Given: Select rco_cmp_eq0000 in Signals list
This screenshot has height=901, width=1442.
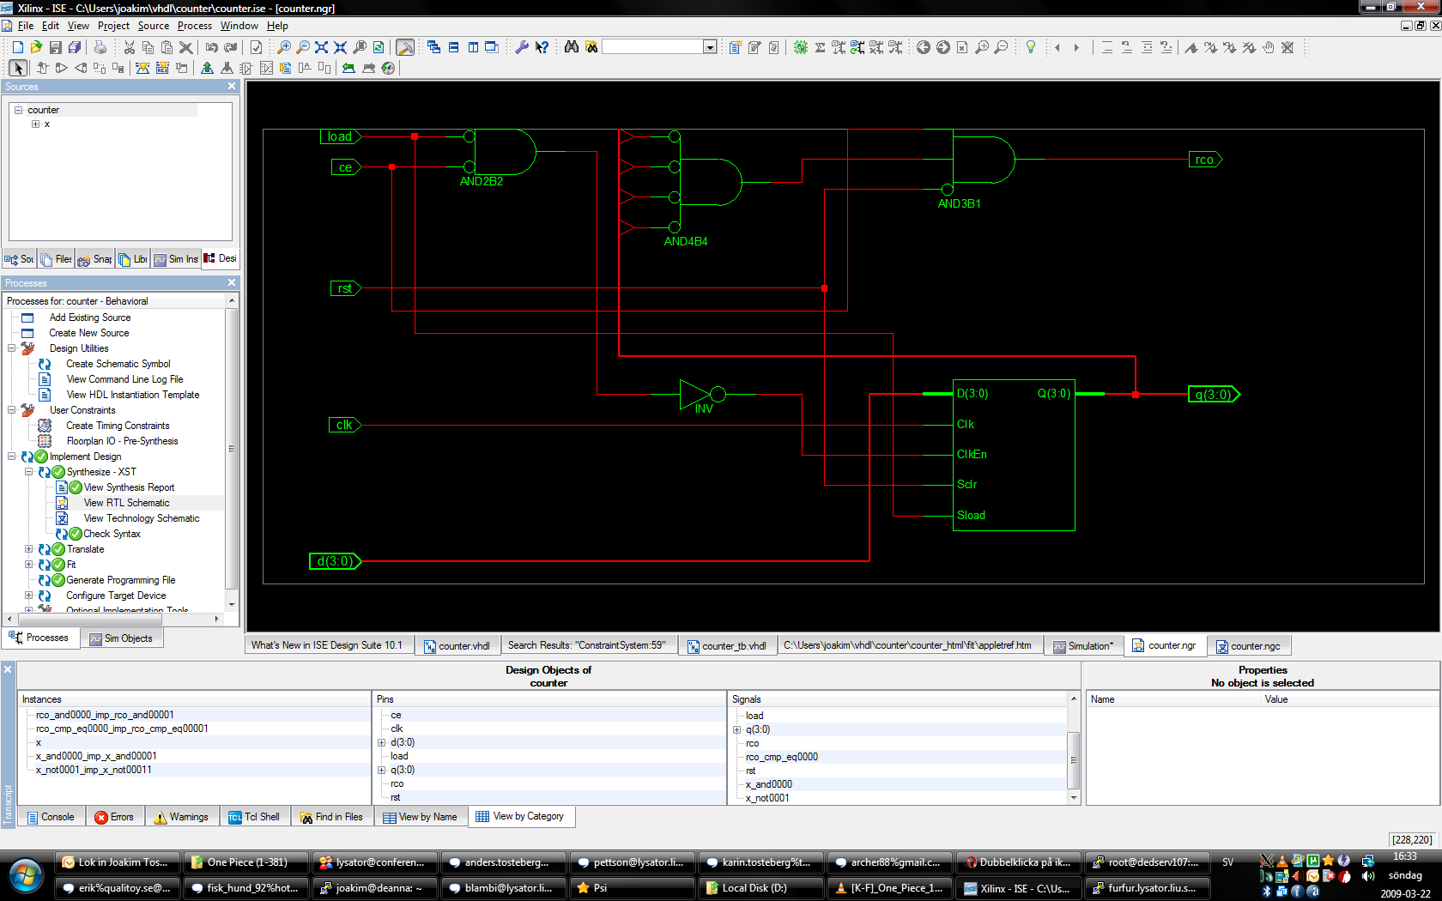Looking at the screenshot, I should click(782, 757).
